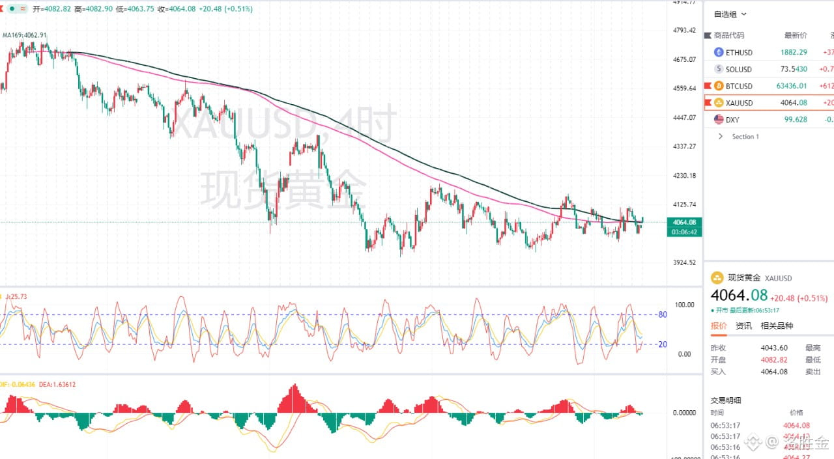This screenshot has width=834, height=459.
Task: Click the gray flag column header icon
Action: click(708, 35)
